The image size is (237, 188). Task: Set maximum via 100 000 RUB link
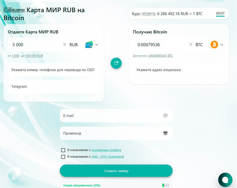pyautogui.click(x=34, y=56)
